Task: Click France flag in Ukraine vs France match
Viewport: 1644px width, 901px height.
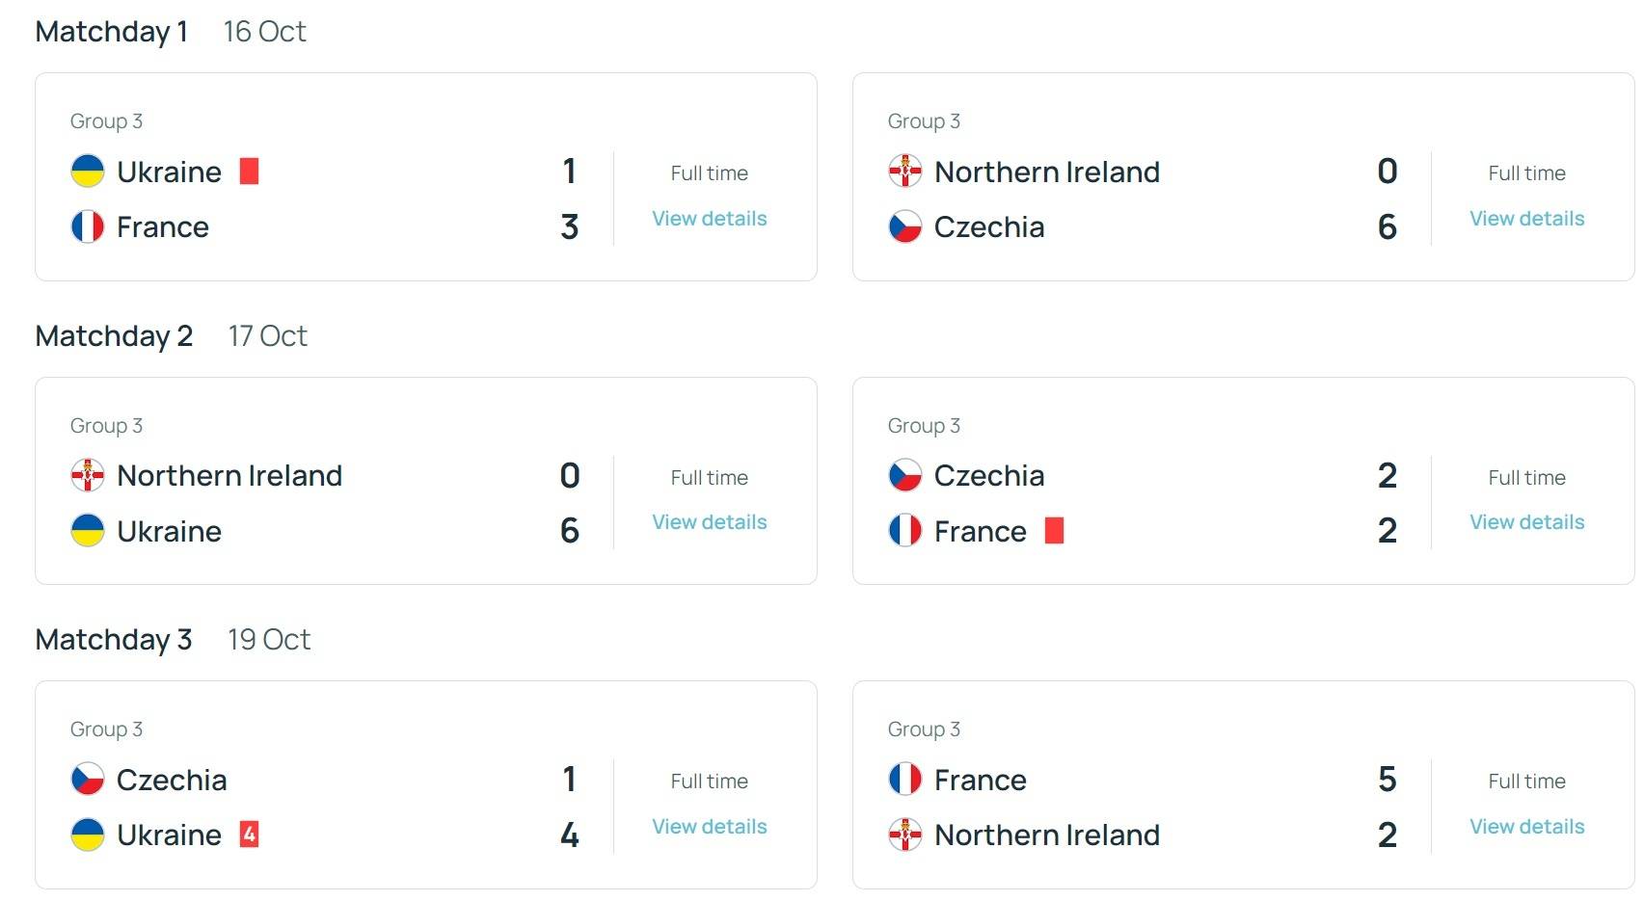Action: click(x=88, y=226)
